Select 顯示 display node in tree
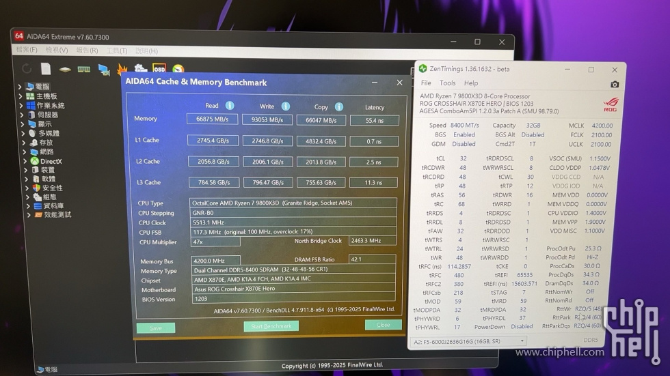Image resolution: width=670 pixels, height=376 pixels. (40, 124)
